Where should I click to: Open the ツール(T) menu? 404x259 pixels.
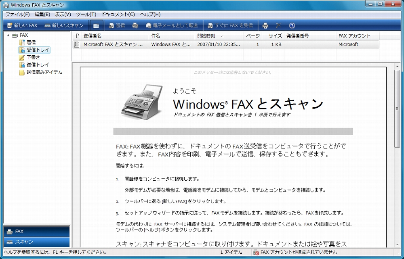86,15
